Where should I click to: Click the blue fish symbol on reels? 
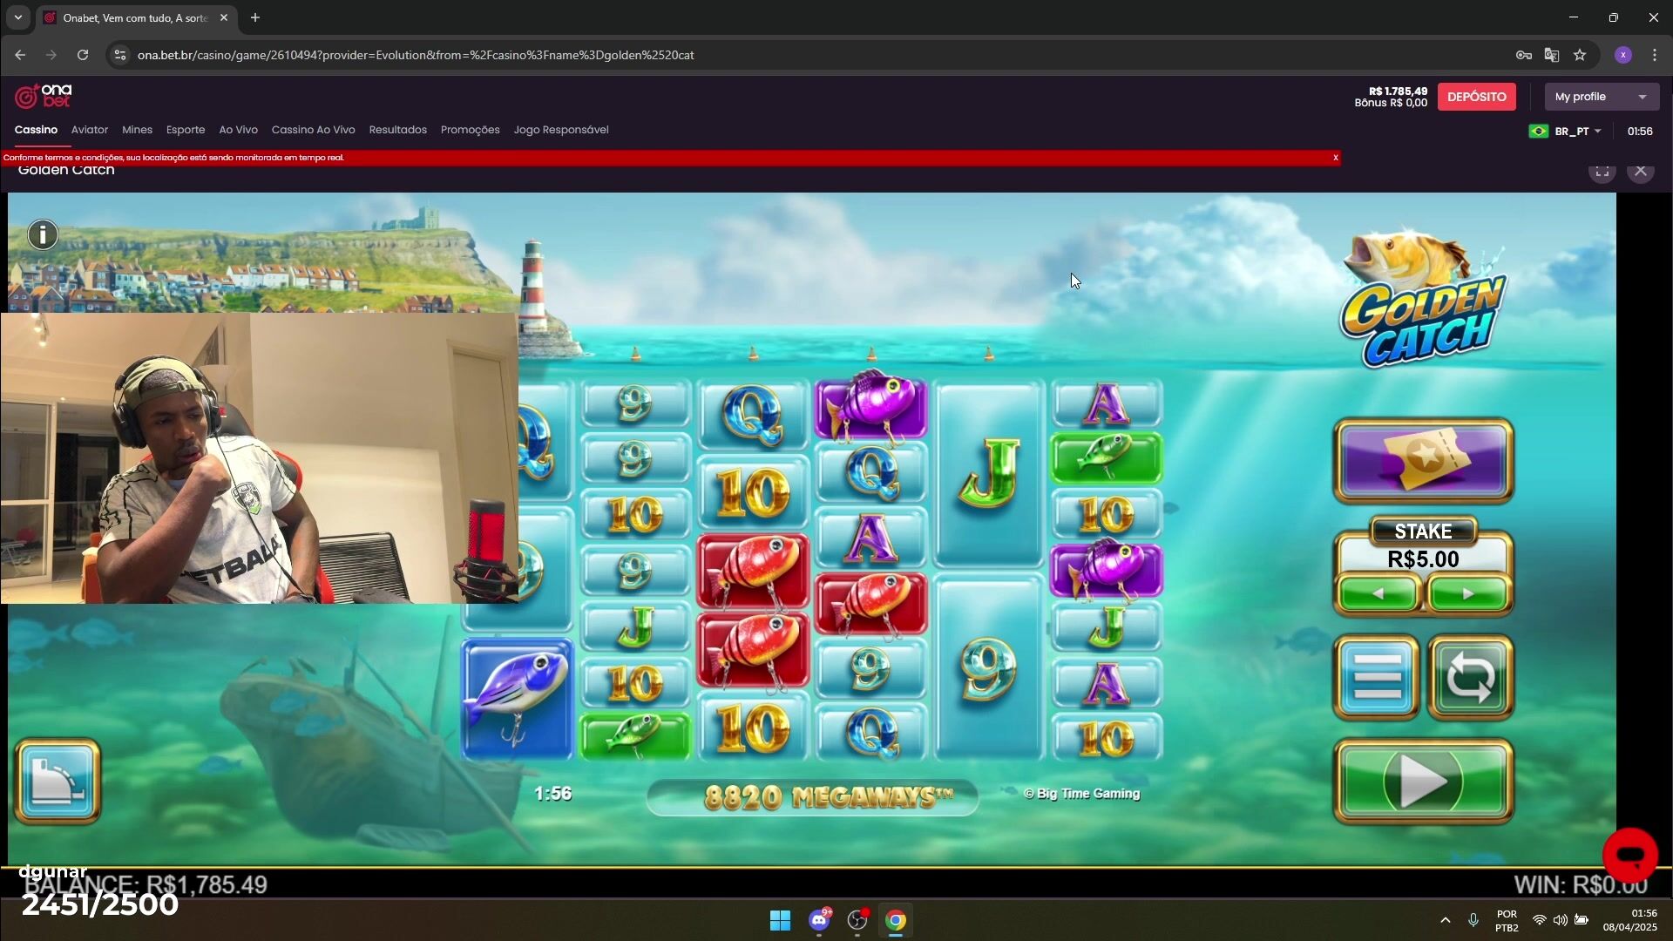point(517,700)
